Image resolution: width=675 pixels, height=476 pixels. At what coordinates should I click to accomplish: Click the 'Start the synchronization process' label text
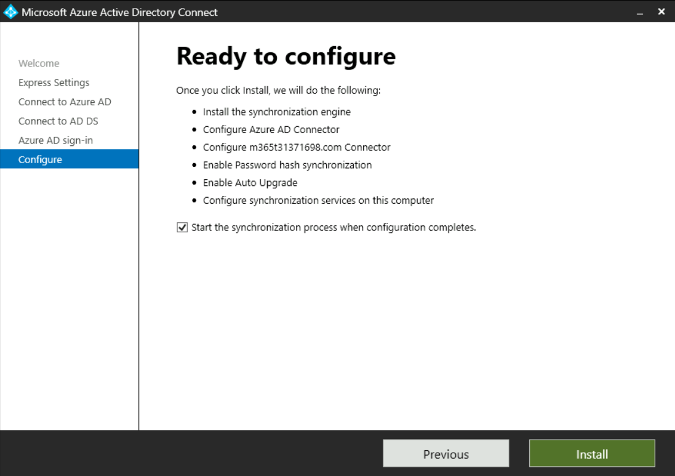click(334, 227)
